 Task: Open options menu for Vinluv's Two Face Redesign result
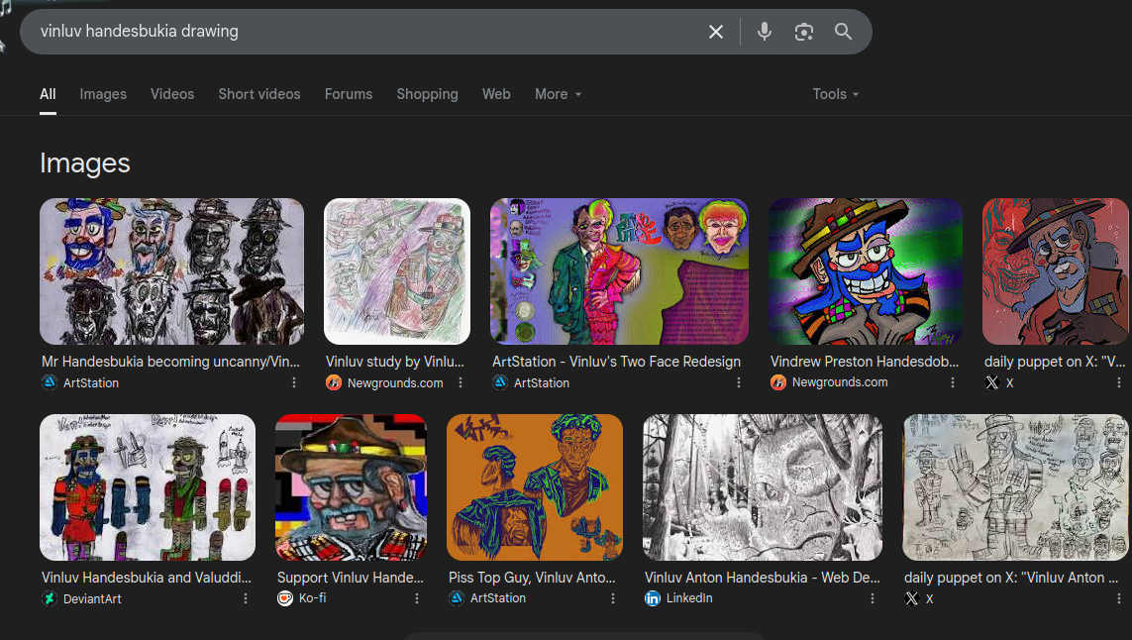[739, 382]
